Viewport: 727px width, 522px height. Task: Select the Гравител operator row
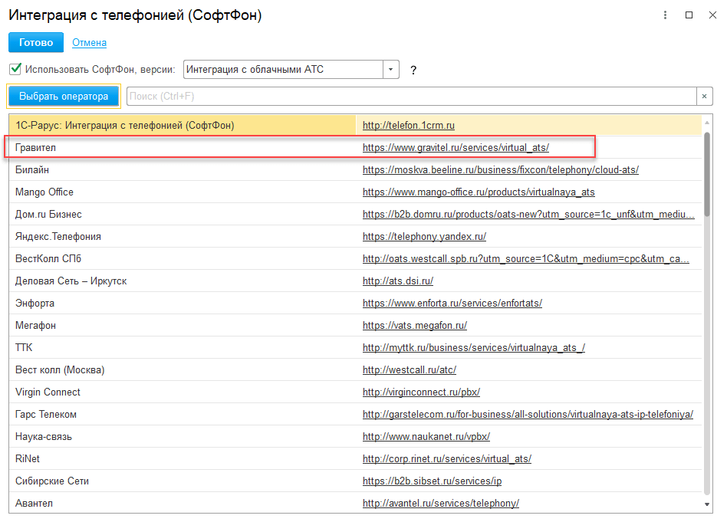(355, 147)
